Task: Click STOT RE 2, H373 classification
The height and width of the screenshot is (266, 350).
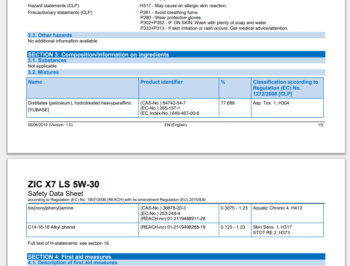Action: [271, 233]
